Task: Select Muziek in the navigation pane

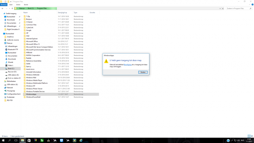Action: pyautogui.click(x=10, y=62)
